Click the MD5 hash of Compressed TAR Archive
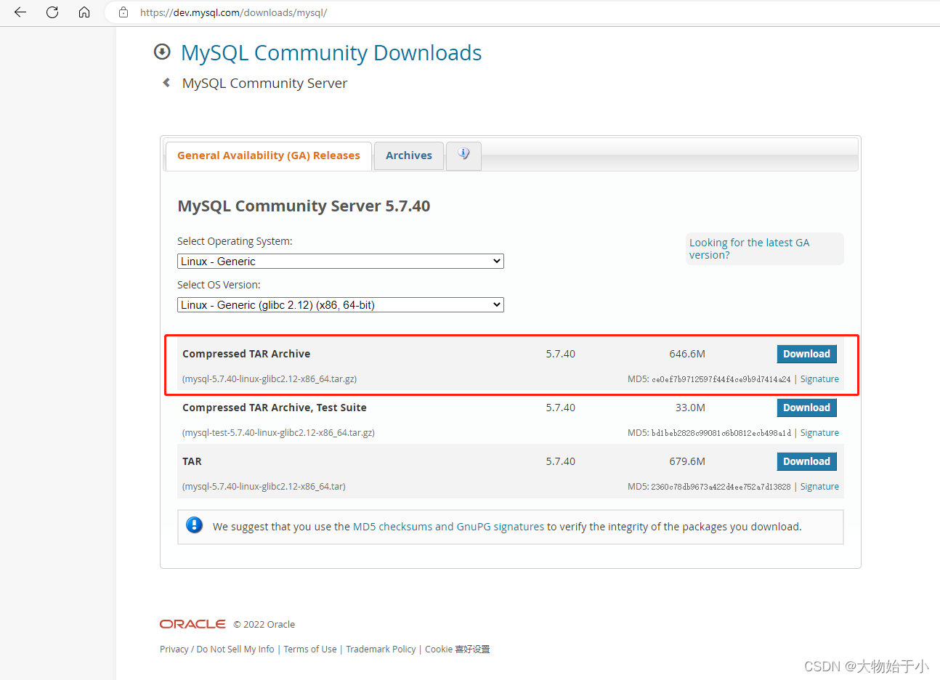 click(721, 379)
